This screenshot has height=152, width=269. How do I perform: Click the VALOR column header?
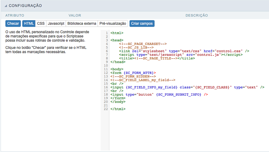pos(75,15)
